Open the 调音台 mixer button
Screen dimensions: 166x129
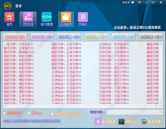tap(129, 122)
